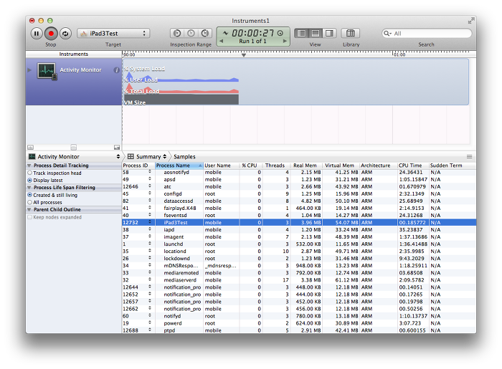Viewport: 502px width, 369px height.
Task: Toggle Keep nodes expanded checkbox
Action: pos(30,217)
